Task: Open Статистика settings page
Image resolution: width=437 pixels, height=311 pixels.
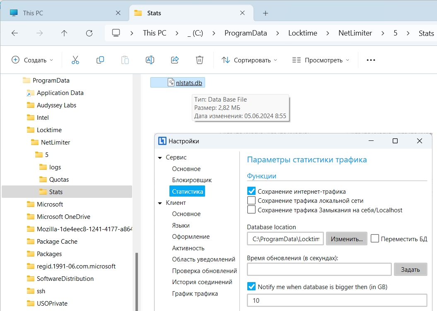Action: click(x=187, y=192)
